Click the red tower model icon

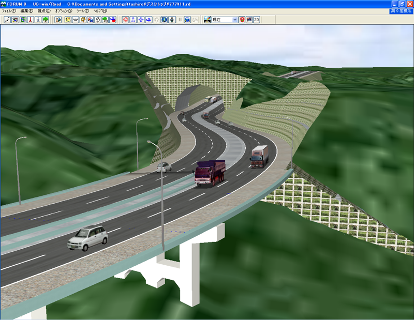(31, 20)
